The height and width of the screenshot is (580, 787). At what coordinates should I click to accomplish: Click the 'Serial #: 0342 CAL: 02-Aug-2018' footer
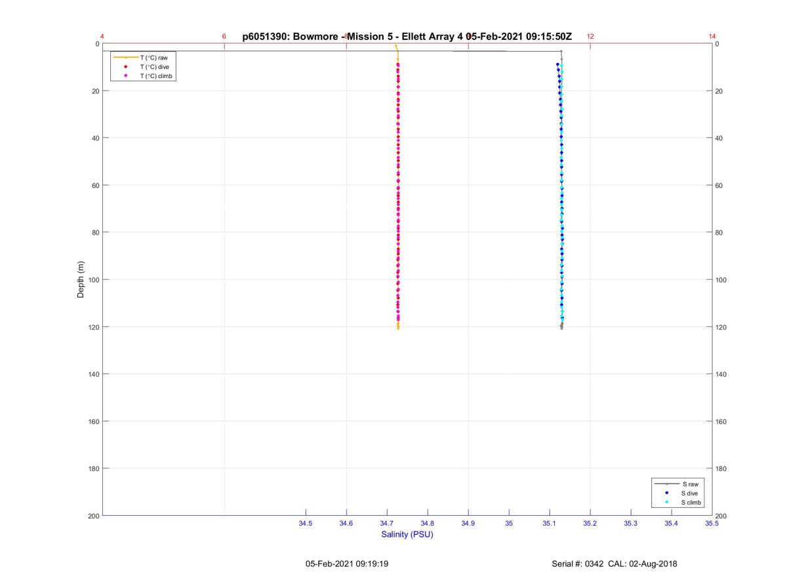615,564
